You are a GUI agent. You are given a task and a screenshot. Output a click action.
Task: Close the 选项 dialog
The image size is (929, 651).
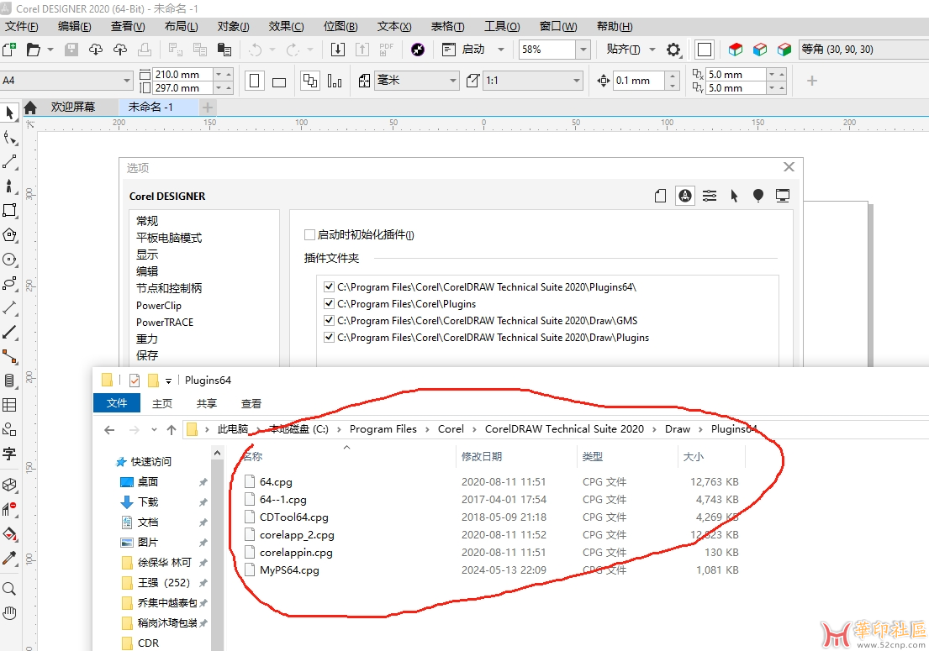coord(789,167)
